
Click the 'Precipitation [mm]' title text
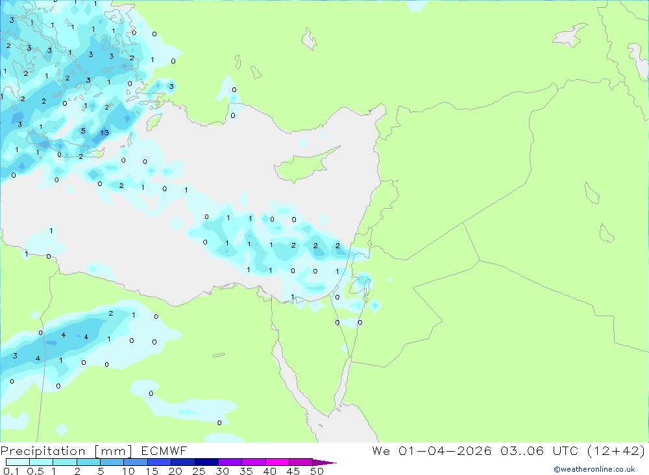66,451
